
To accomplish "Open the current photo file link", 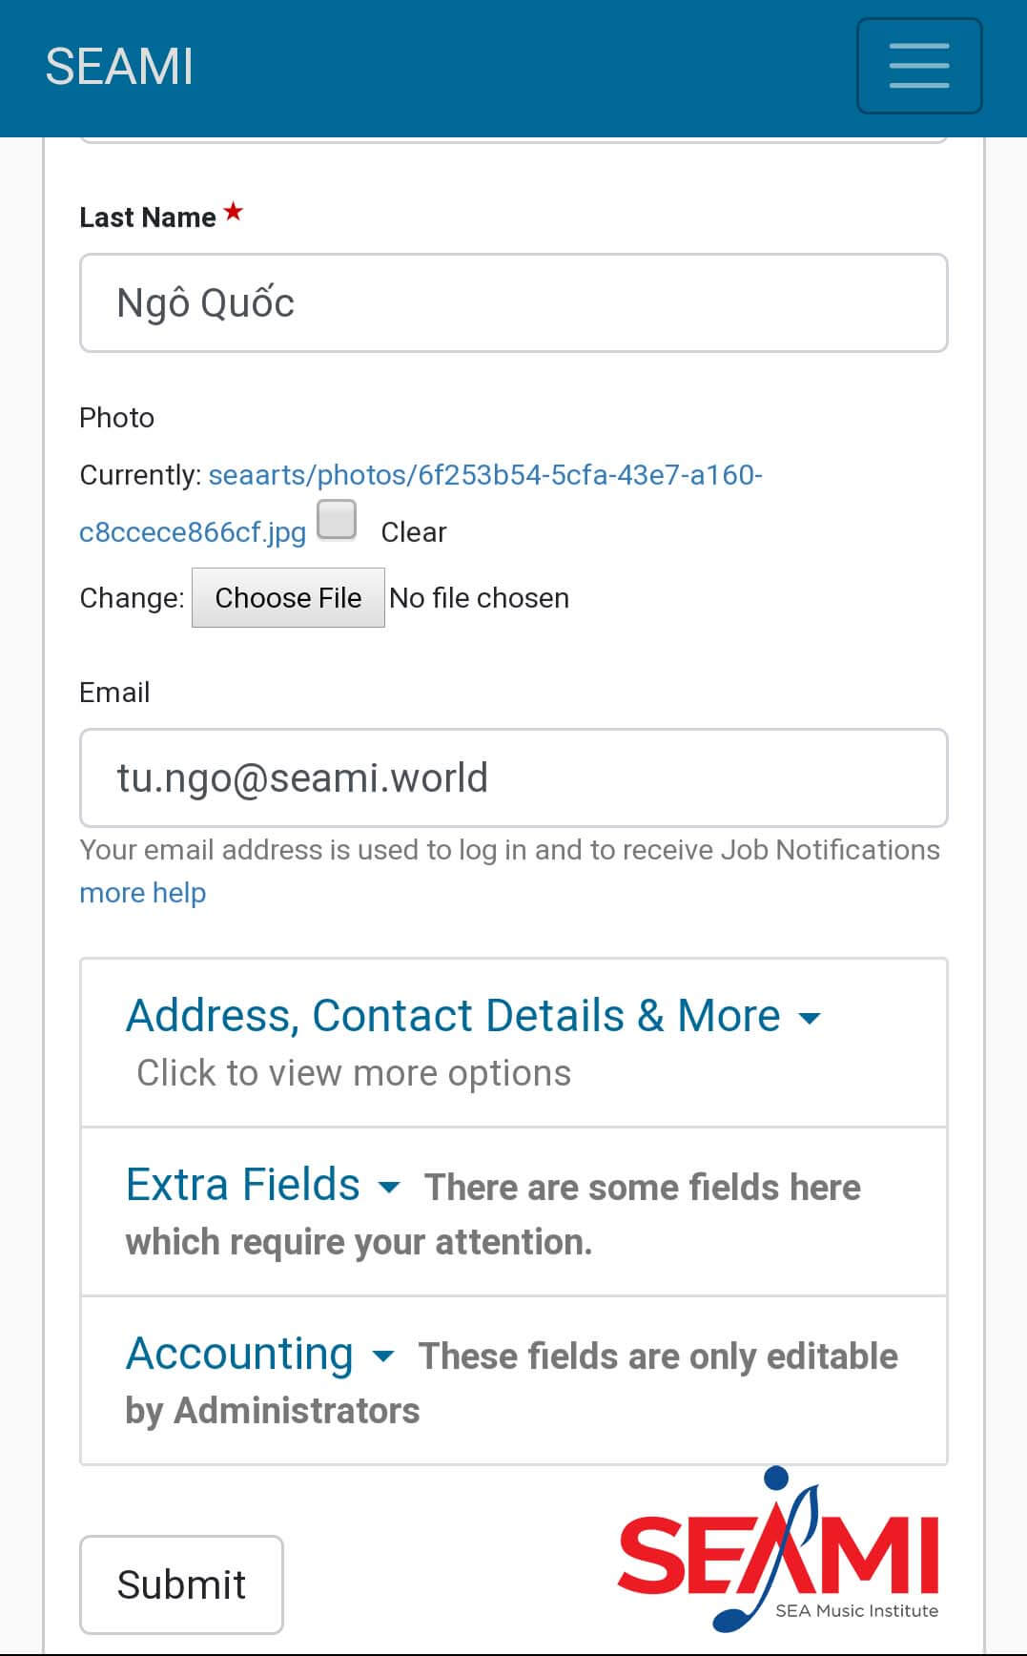I will [484, 475].
